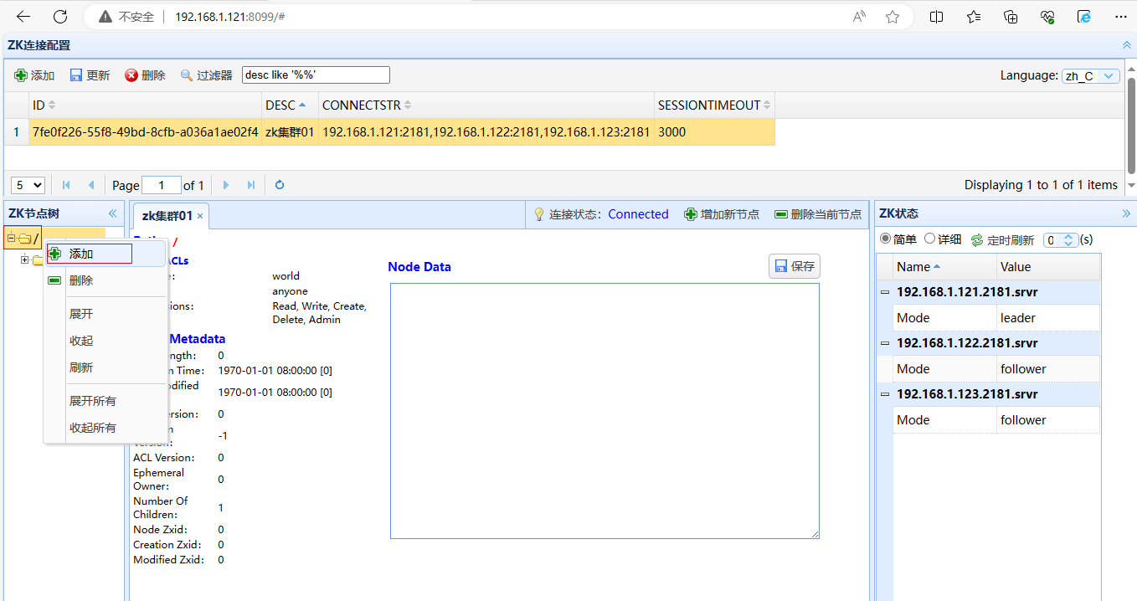1137x601 pixels.
Task: Open the Filter magnifier tool
Action: click(187, 75)
